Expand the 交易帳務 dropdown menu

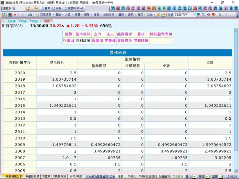pos(47,15)
